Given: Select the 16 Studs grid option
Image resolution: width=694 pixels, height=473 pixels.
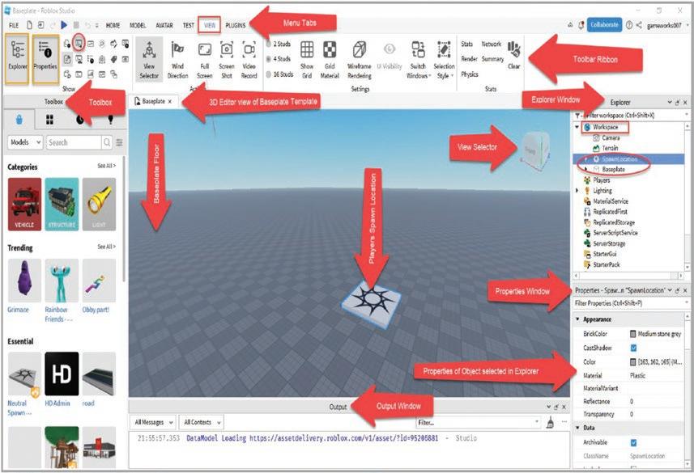Looking at the screenshot, I should point(279,74).
